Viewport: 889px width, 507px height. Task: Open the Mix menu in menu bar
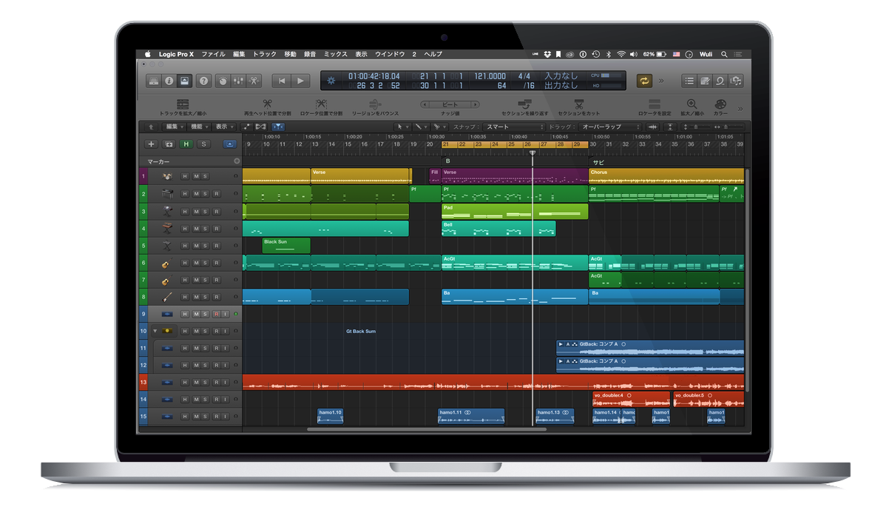point(335,54)
